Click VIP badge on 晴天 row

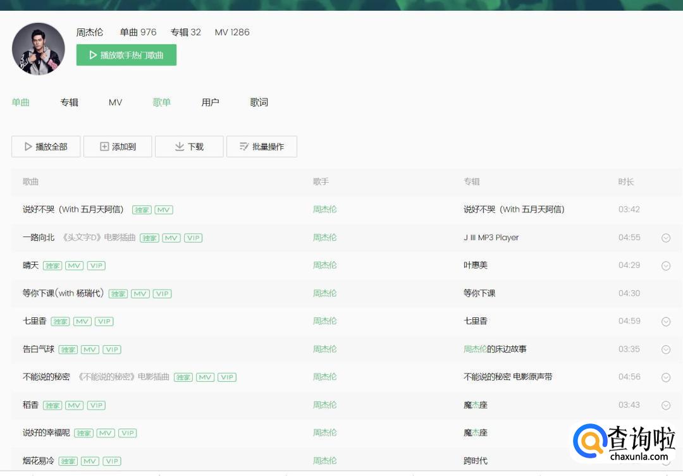point(96,265)
